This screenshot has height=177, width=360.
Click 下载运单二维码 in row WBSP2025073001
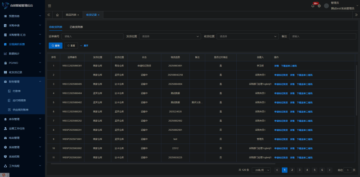pyautogui.click(x=305, y=139)
